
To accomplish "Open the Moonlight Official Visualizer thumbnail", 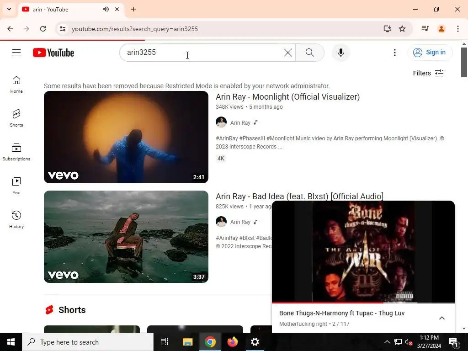I will click(x=126, y=137).
